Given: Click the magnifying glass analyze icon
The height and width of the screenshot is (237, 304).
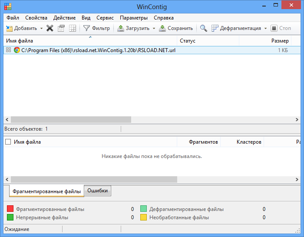Looking at the screenshot, I should (203, 28).
